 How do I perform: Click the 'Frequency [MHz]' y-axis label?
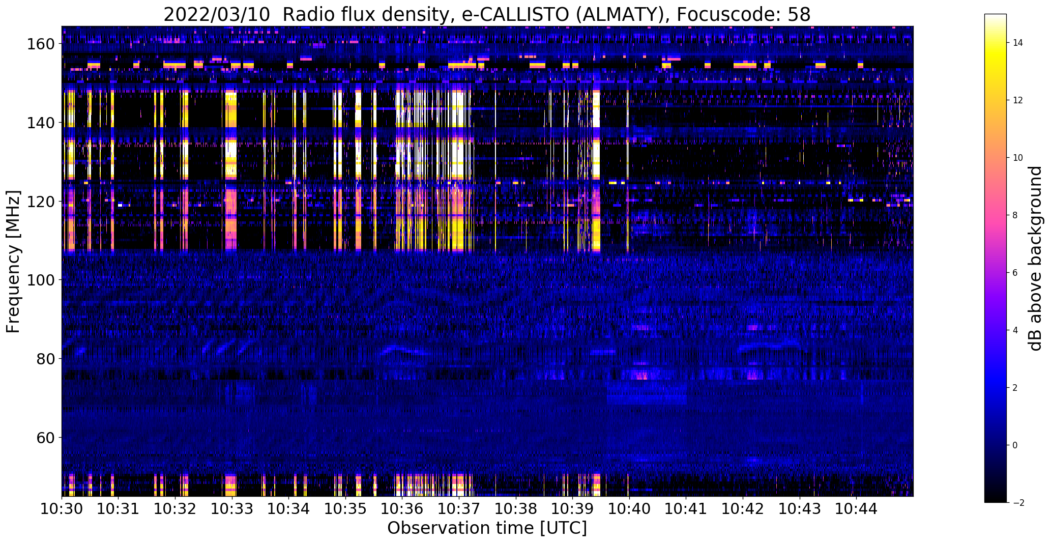13,262
